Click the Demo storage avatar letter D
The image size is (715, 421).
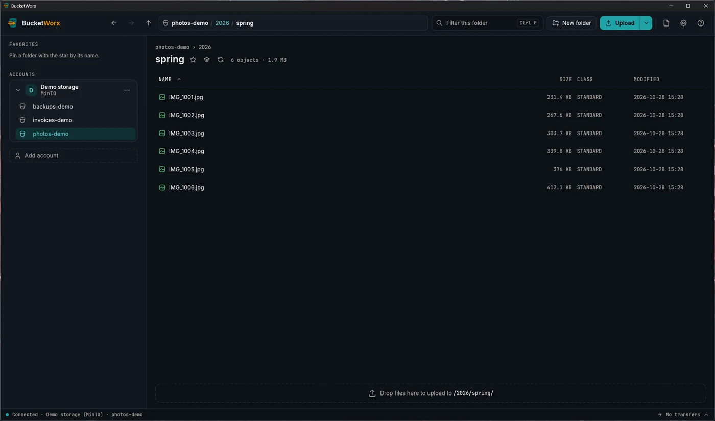pos(31,90)
